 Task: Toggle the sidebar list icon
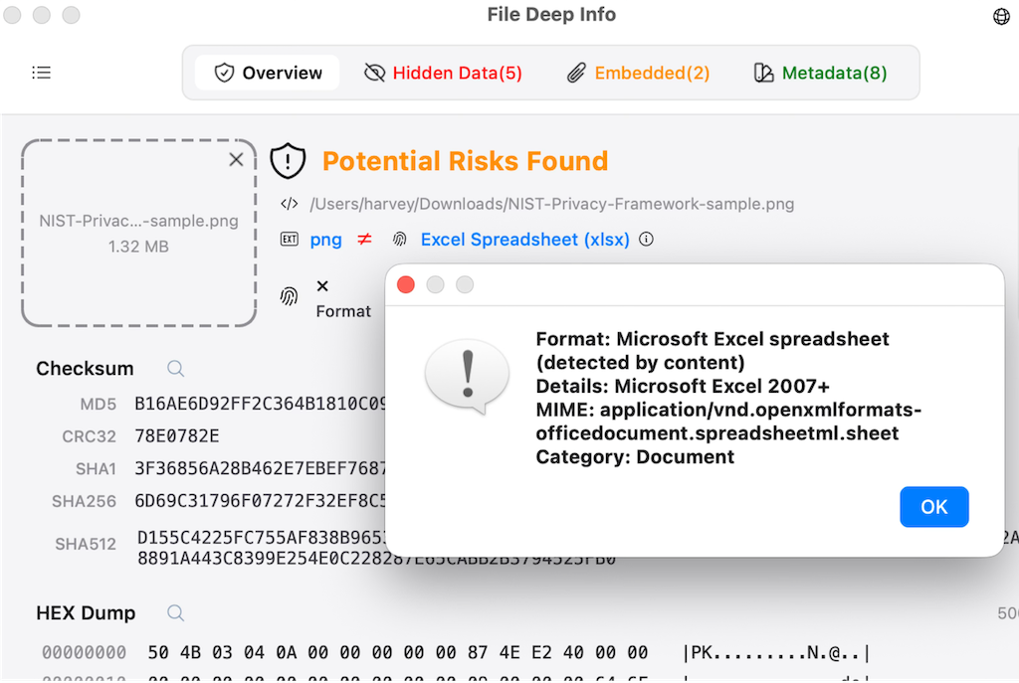42,73
